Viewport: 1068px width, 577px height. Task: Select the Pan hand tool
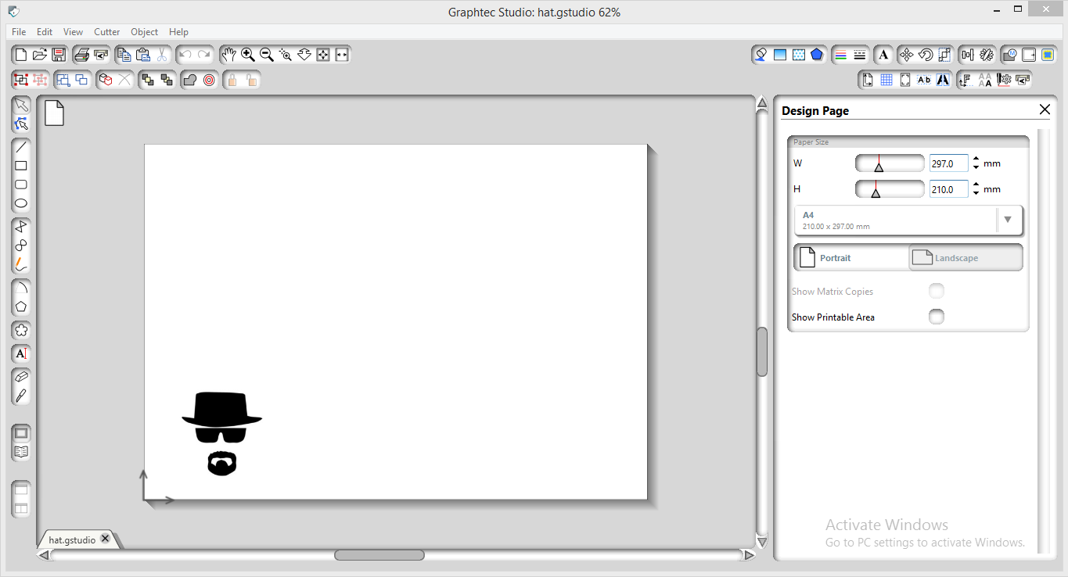point(228,55)
